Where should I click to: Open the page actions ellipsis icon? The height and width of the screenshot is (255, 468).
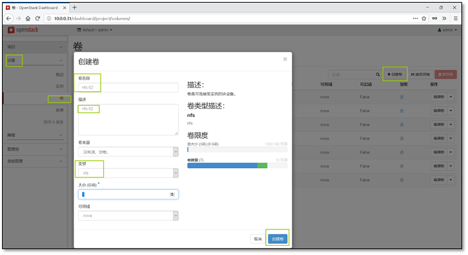click(x=415, y=18)
